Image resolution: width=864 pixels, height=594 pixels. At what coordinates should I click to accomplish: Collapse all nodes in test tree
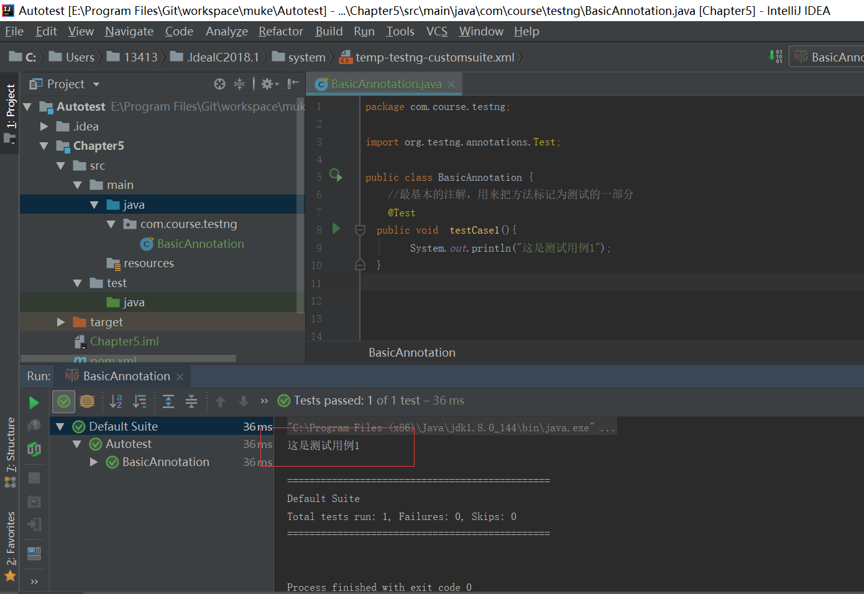pos(191,401)
